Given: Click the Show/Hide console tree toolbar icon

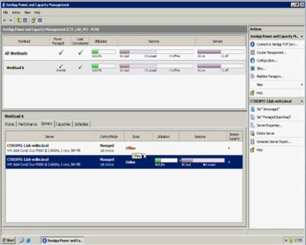Looking at the screenshot, I should tap(25, 20).
